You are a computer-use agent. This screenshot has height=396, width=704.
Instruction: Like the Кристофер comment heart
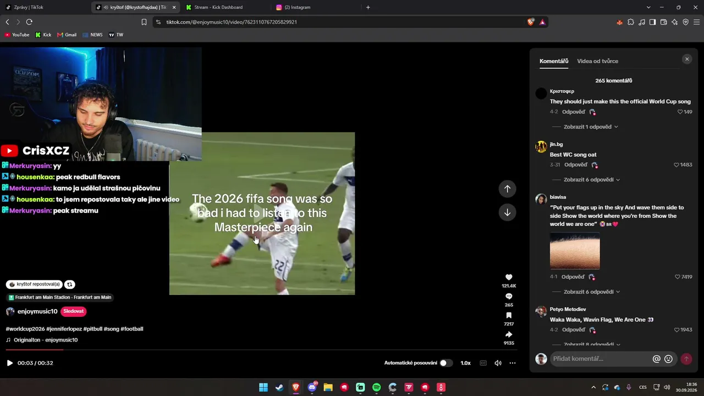[680, 112]
